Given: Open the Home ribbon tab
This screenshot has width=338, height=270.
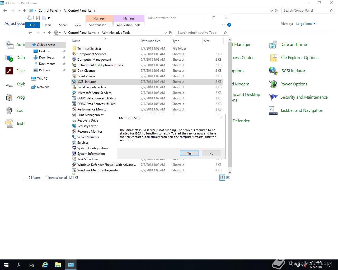Looking at the screenshot, I should tap(48, 25).
